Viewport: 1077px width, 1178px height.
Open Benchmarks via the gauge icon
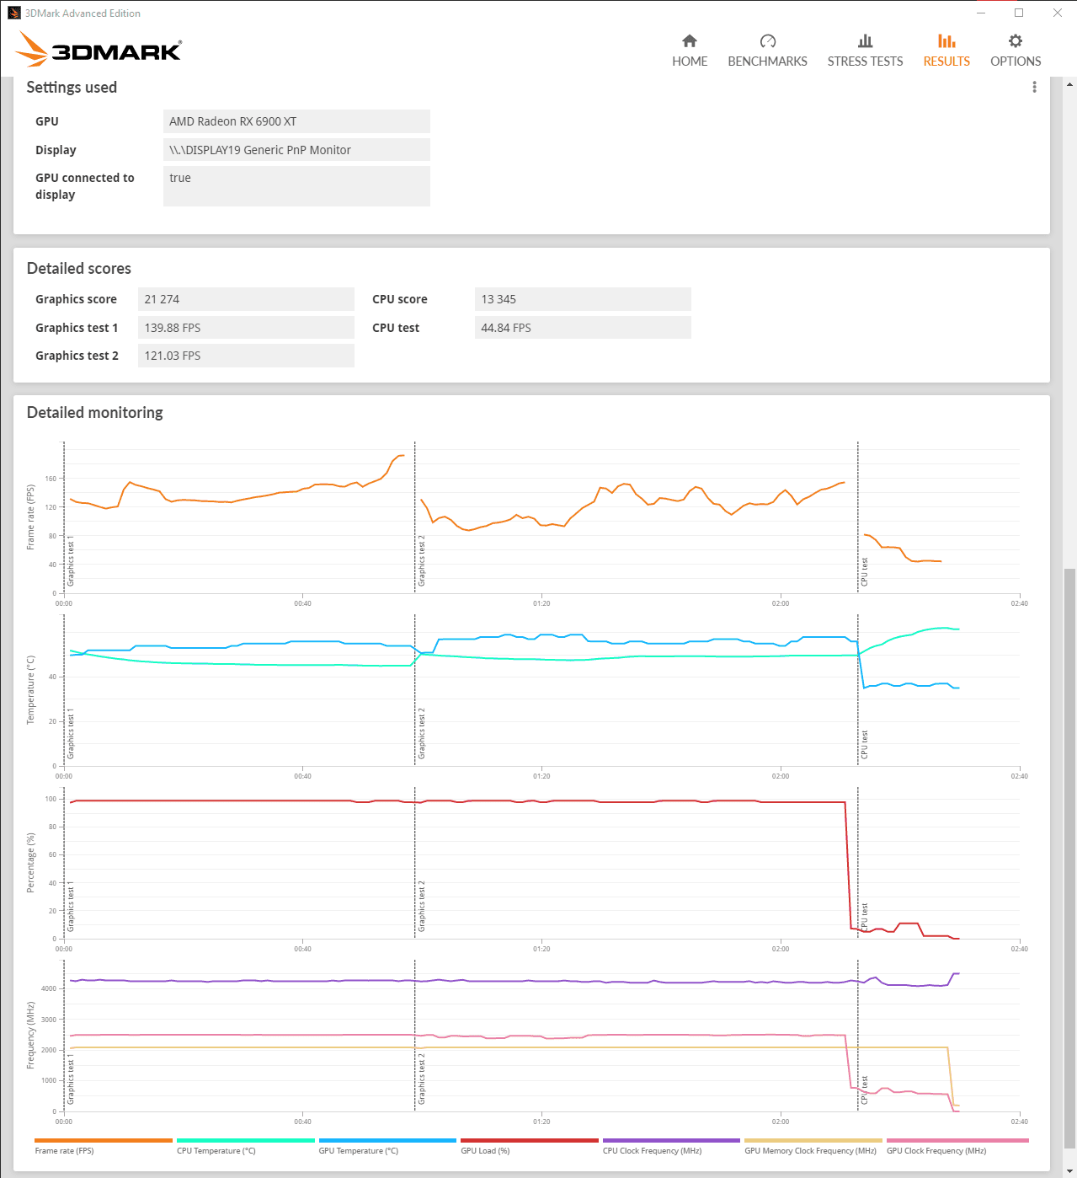coord(767,40)
